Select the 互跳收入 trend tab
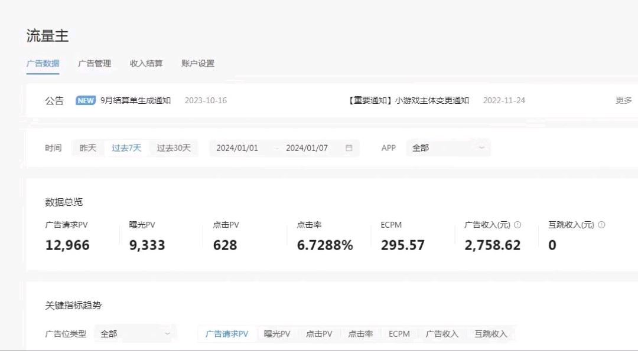This screenshot has height=351, width=638. [x=491, y=334]
